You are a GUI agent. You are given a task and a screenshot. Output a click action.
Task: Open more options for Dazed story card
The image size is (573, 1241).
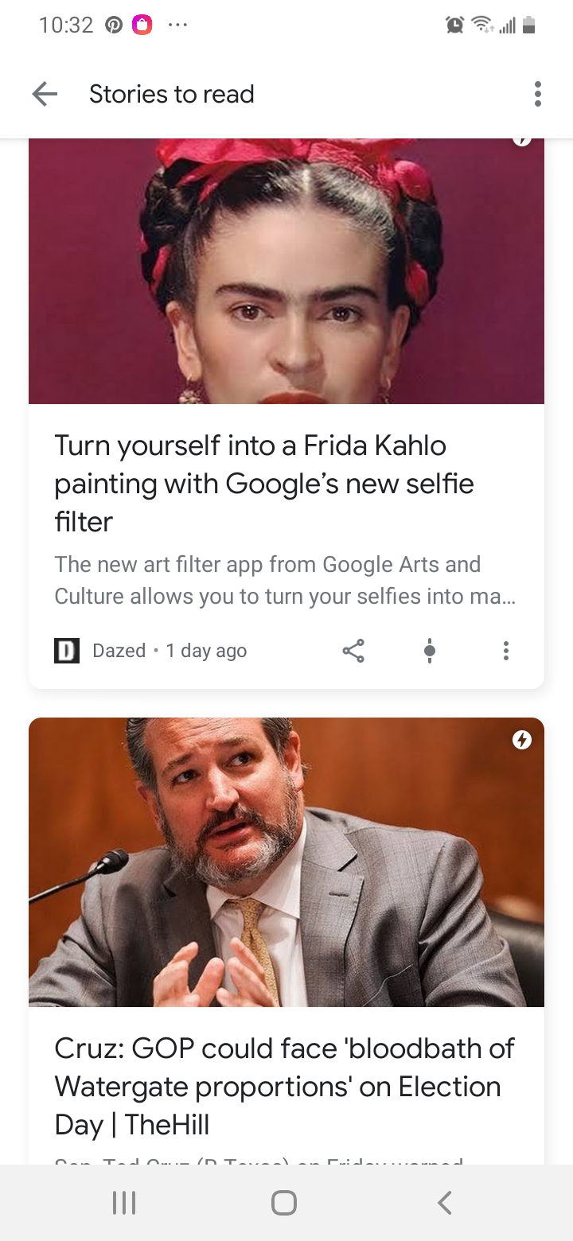505,651
